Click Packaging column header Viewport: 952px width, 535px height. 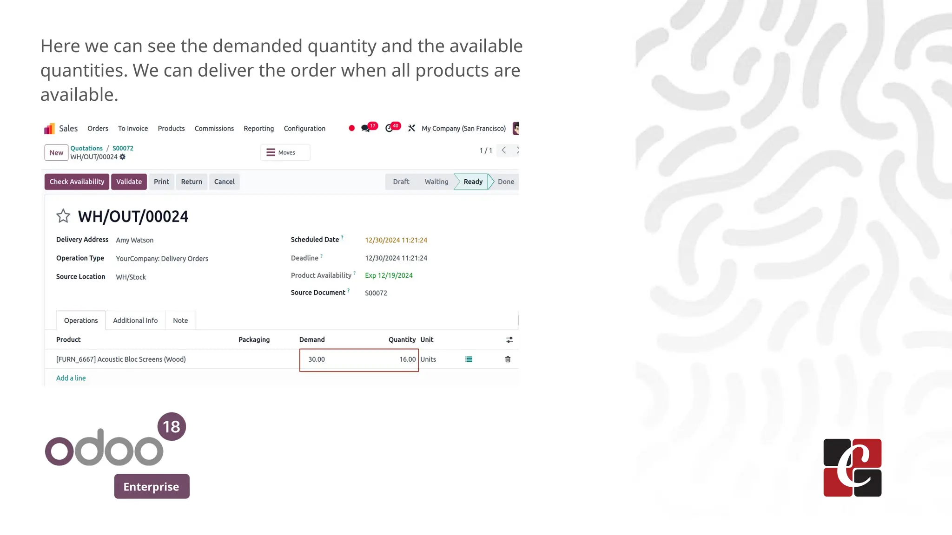pos(254,340)
